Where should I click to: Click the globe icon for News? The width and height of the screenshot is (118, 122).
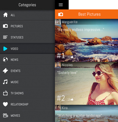5,59
